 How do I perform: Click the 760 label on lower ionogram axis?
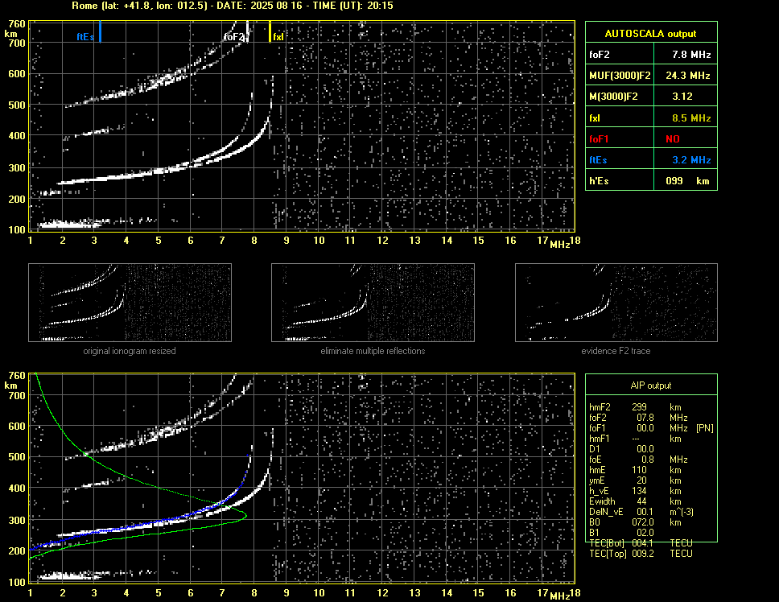[x=17, y=376]
